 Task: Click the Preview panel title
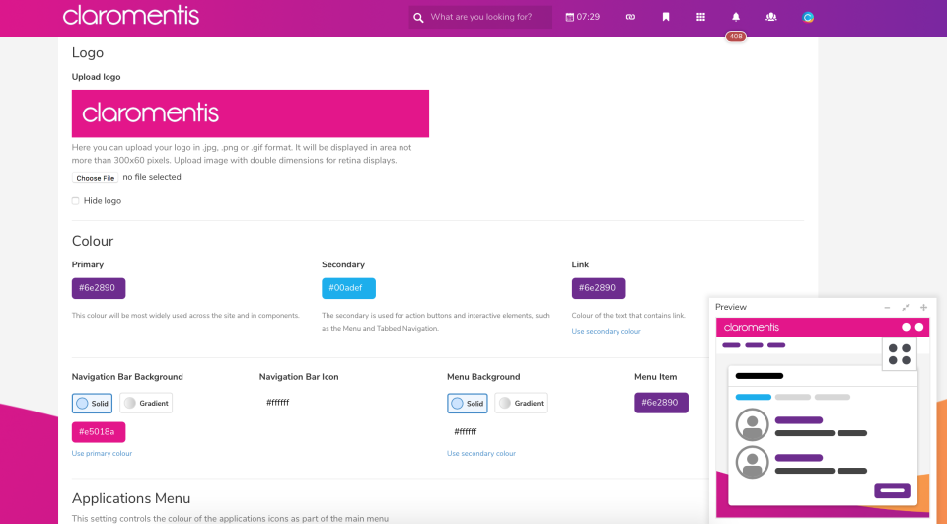731,307
